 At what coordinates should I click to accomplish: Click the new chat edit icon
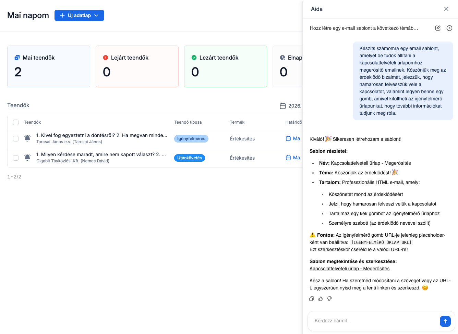click(x=438, y=28)
